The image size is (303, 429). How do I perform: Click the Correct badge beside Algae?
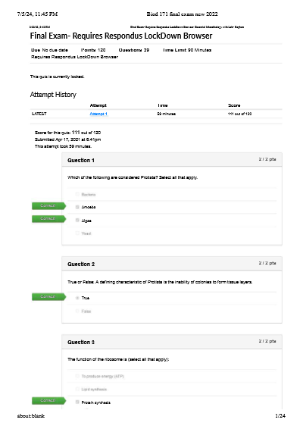coord(48,218)
